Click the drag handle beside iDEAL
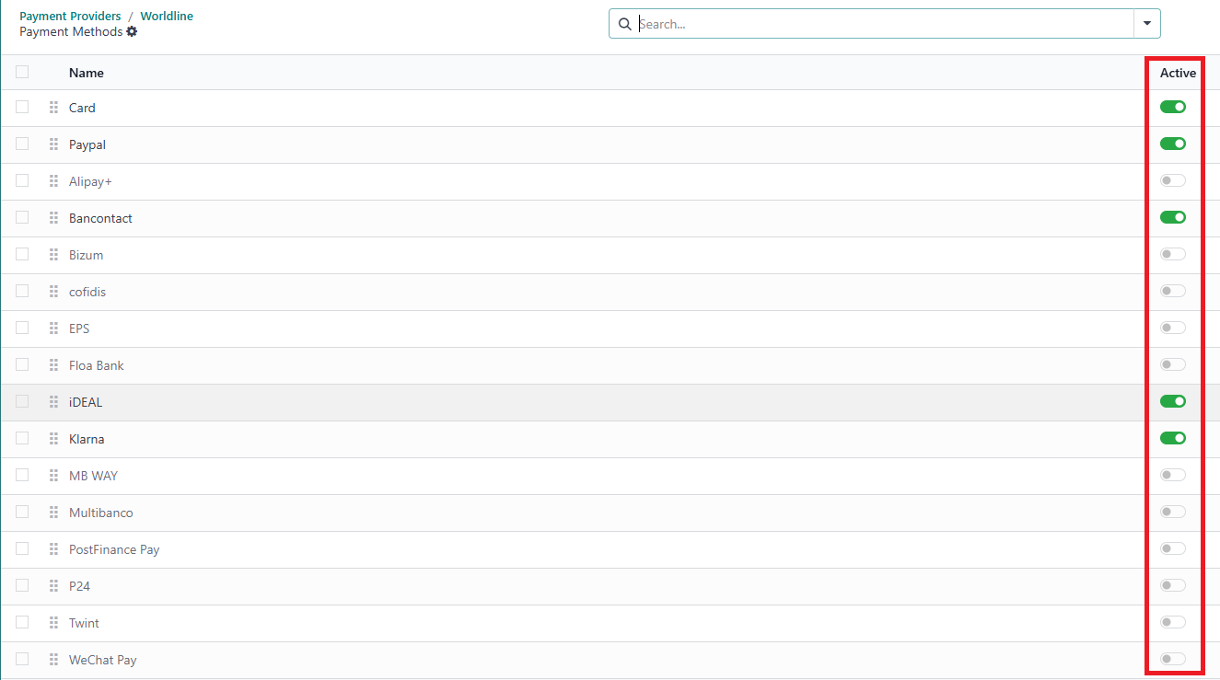 [53, 402]
